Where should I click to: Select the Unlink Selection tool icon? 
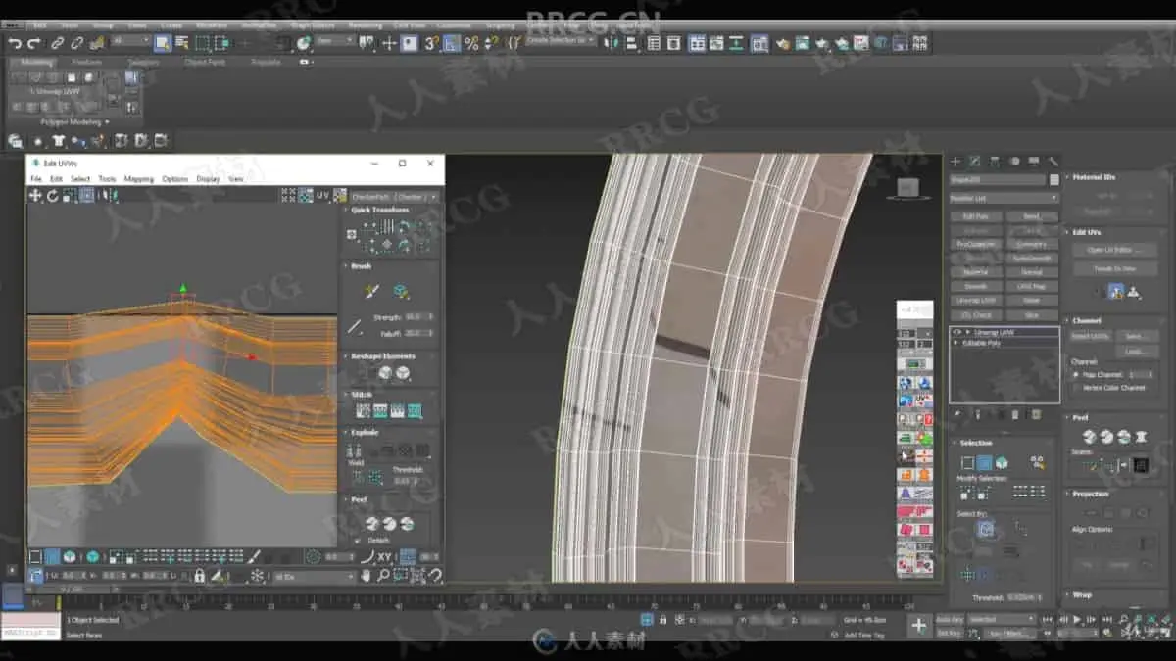tap(77, 43)
